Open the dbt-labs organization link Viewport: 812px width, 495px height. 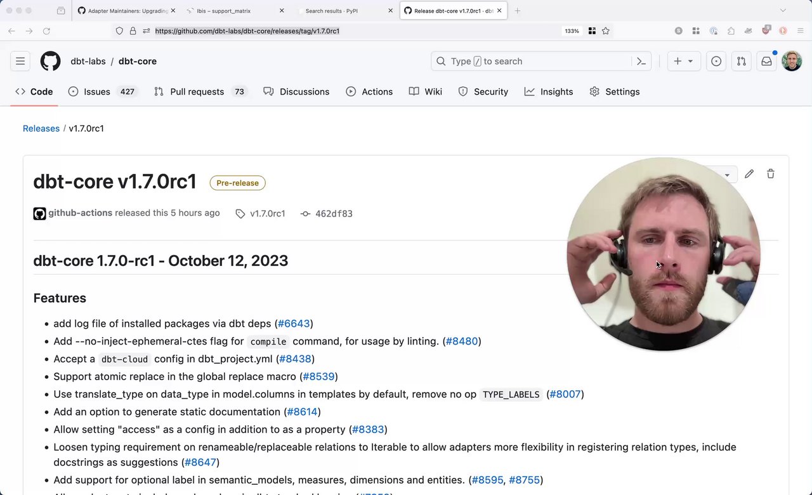click(x=88, y=61)
